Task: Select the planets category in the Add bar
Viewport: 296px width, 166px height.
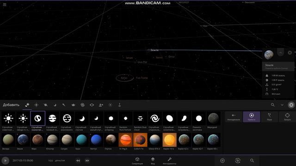Action: click(x=27, y=105)
